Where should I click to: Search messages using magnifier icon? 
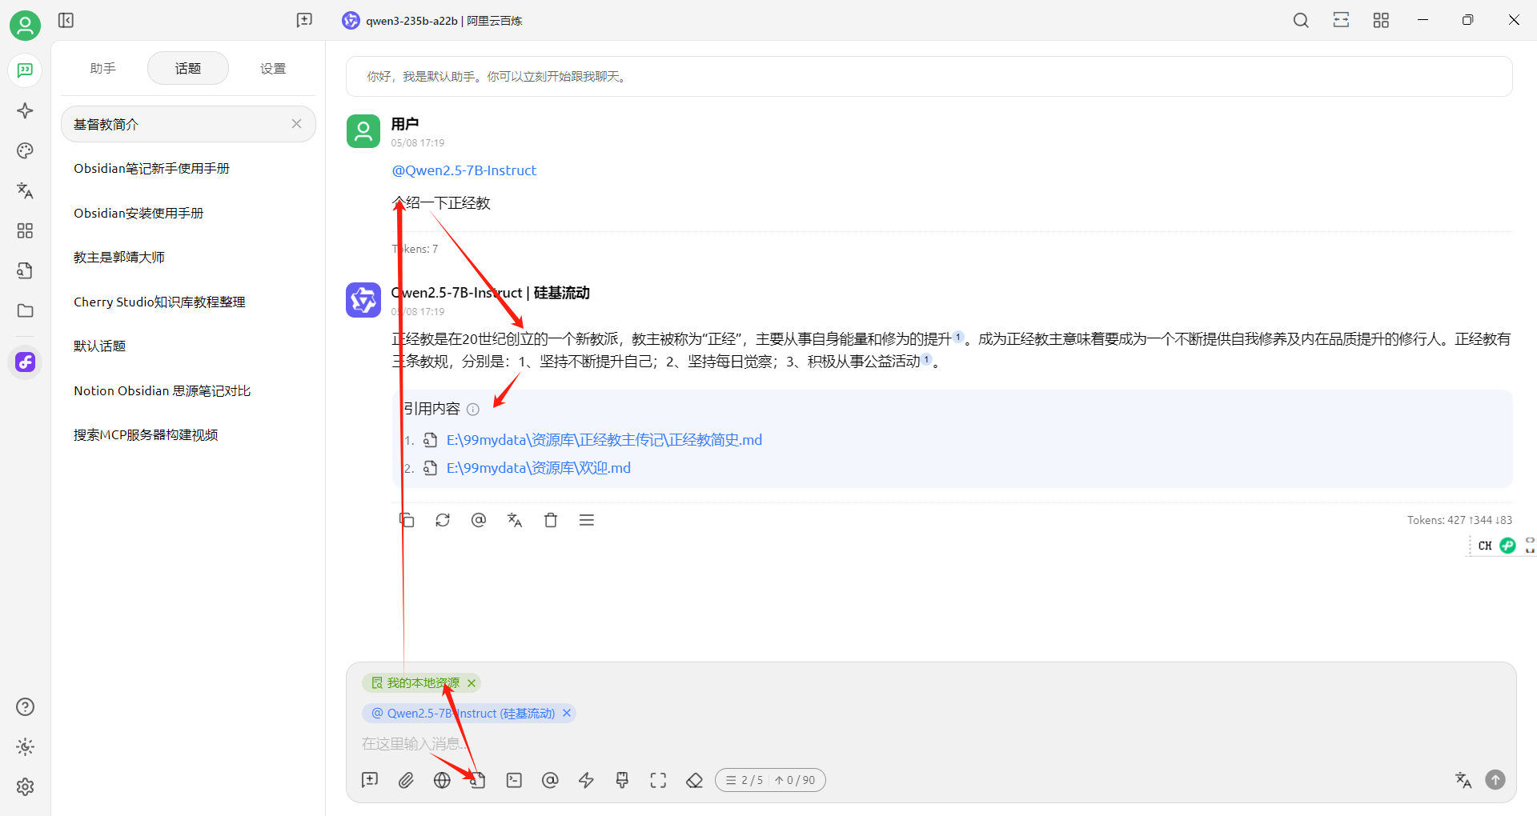[1301, 20]
